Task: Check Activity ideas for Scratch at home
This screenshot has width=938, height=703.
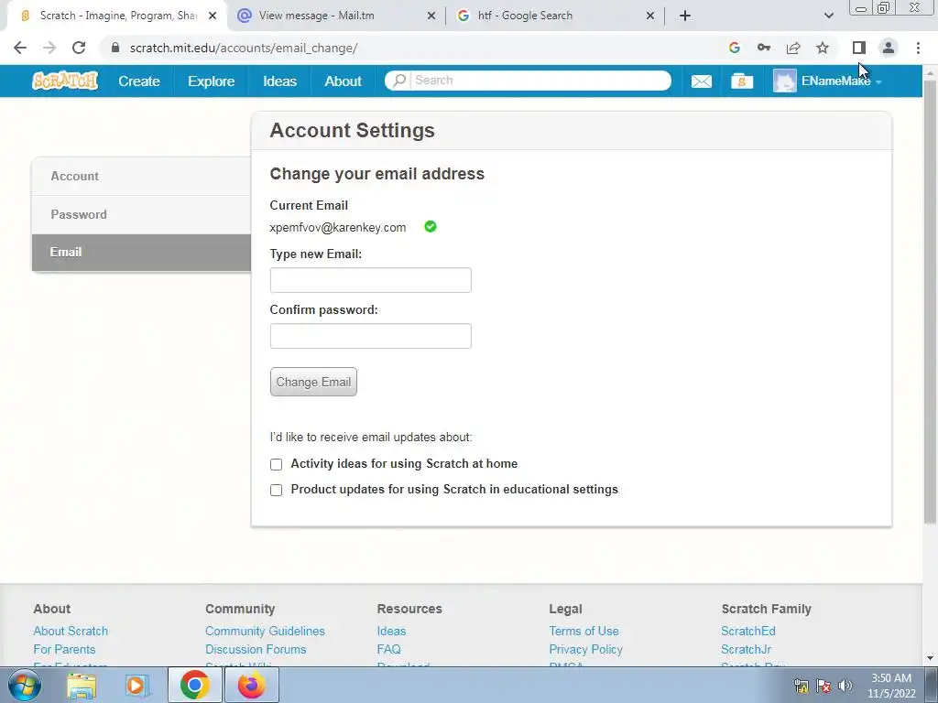Action: [x=276, y=464]
